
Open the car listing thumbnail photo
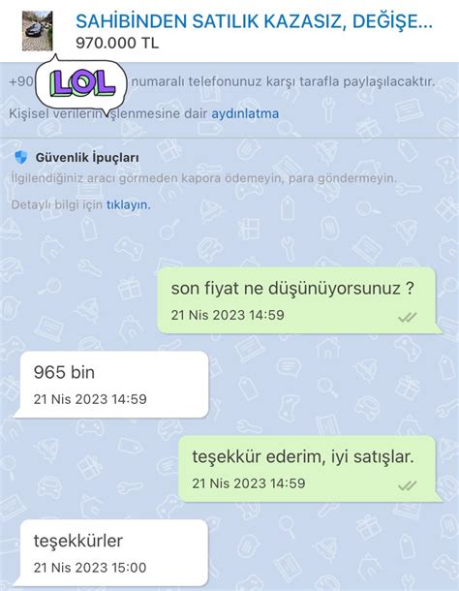point(38,31)
